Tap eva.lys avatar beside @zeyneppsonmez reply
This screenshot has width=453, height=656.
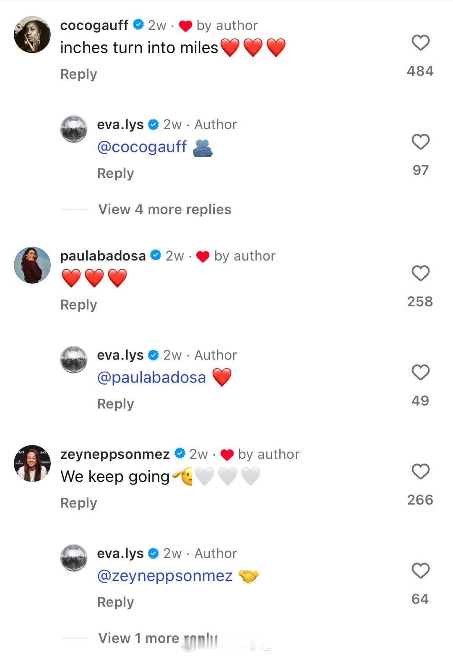74,558
